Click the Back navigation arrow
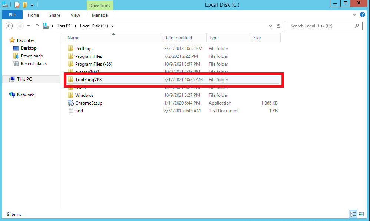Viewport: 370px width, 221px height. (10, 26)
